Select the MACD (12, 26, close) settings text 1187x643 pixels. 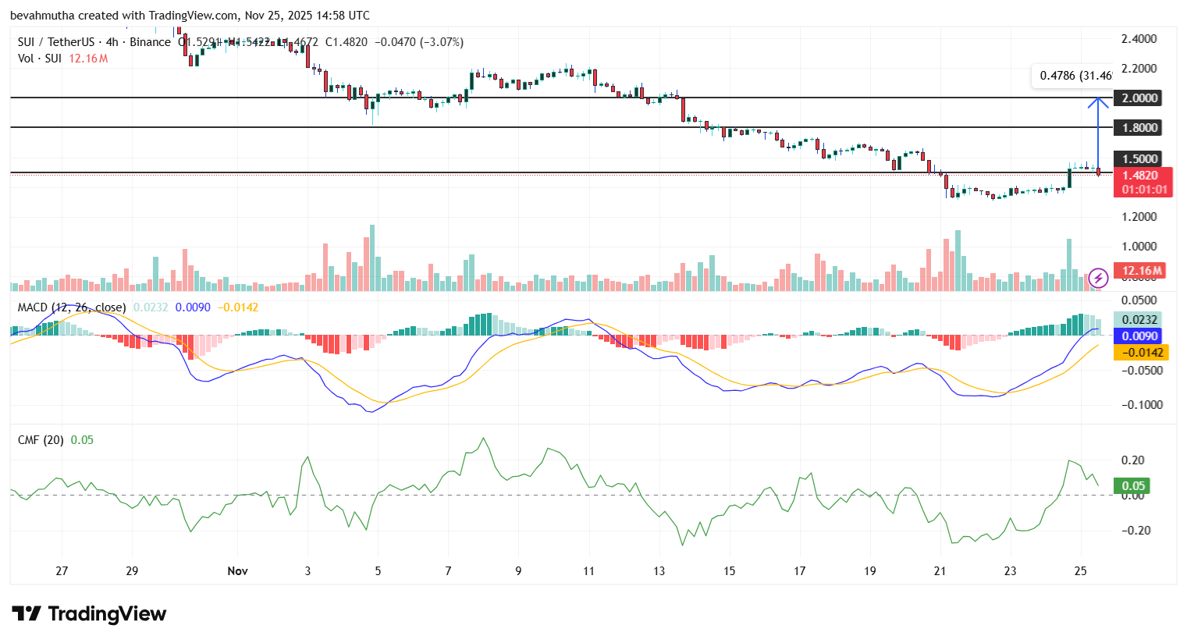[70, 307]
